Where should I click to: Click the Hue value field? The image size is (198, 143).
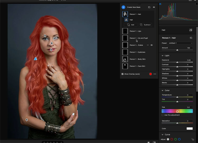(189, 107)
